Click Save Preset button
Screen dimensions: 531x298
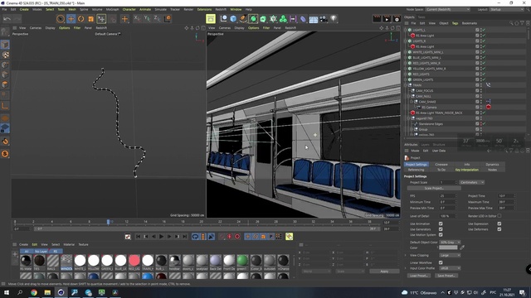(446, 276)
